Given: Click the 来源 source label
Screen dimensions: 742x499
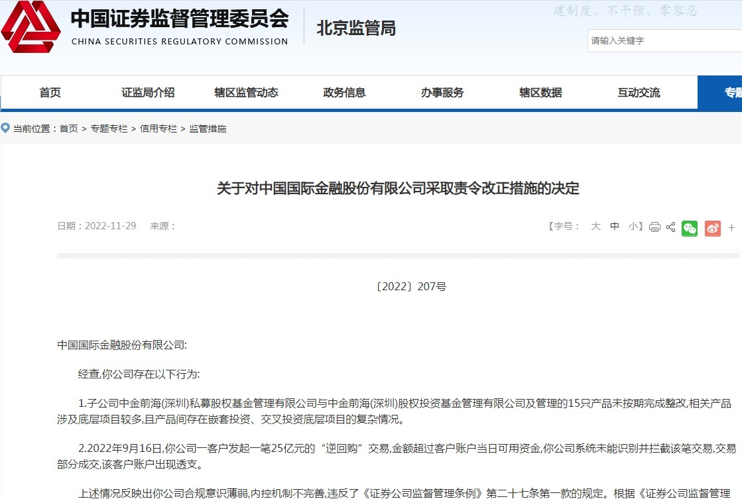Looking at the screenshot, I should click(162, 226).
